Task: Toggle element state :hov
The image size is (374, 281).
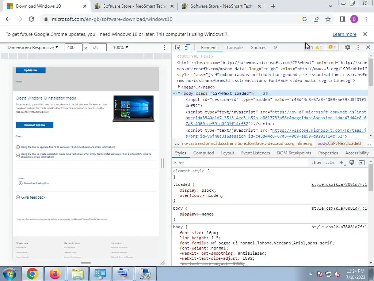Action: (316, 163)
